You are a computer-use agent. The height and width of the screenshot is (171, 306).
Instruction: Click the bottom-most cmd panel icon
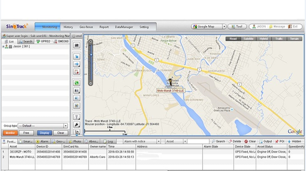(x=77, y=132)
